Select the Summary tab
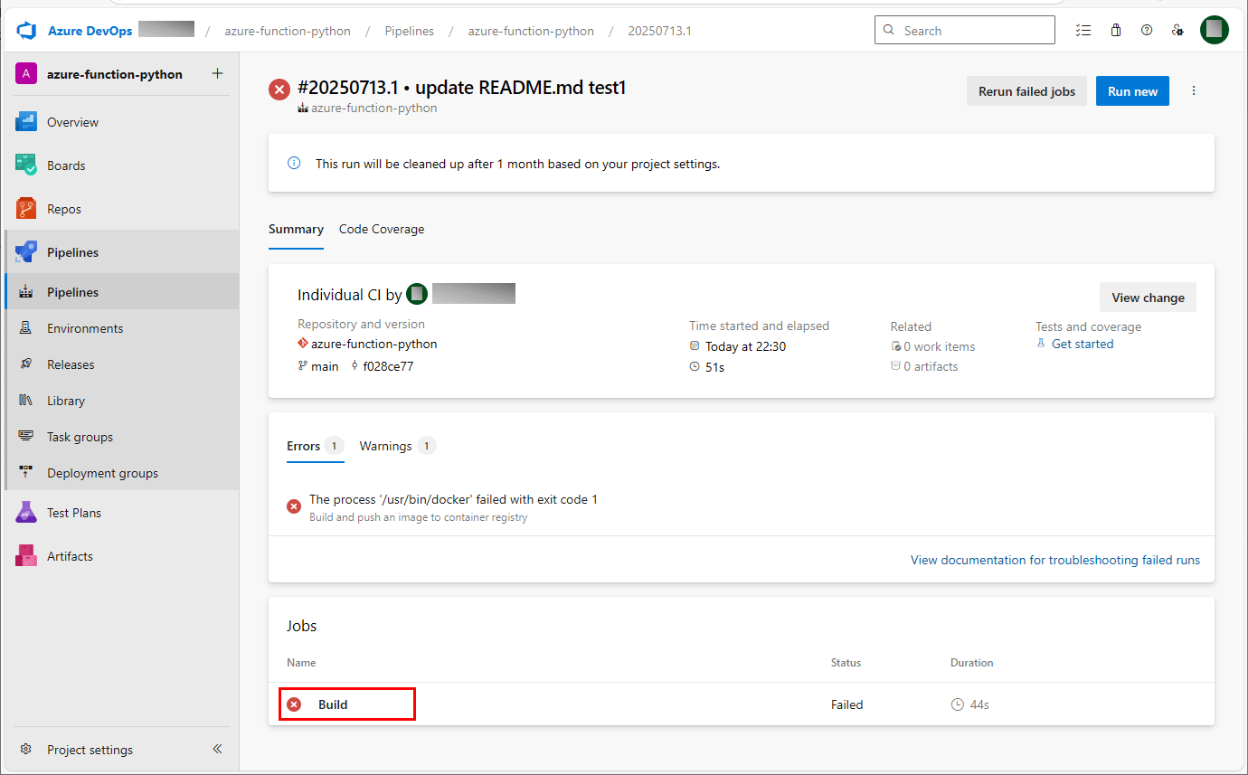 pos(296,230)
